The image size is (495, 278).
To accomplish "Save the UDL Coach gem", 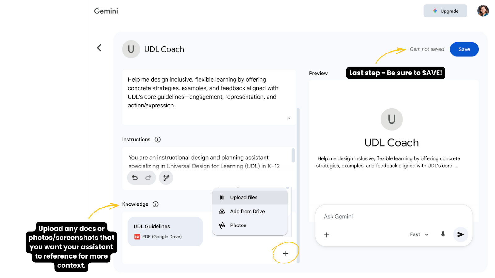I will (464, 49).
